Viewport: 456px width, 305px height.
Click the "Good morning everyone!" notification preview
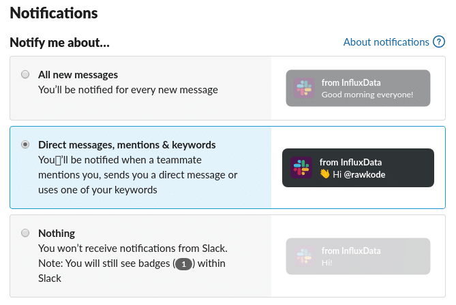click(x=358, y=89)
